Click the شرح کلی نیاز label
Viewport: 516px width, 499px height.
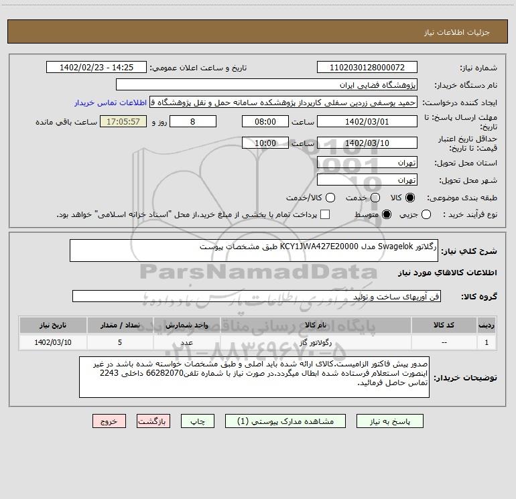(x=469, y=251)
